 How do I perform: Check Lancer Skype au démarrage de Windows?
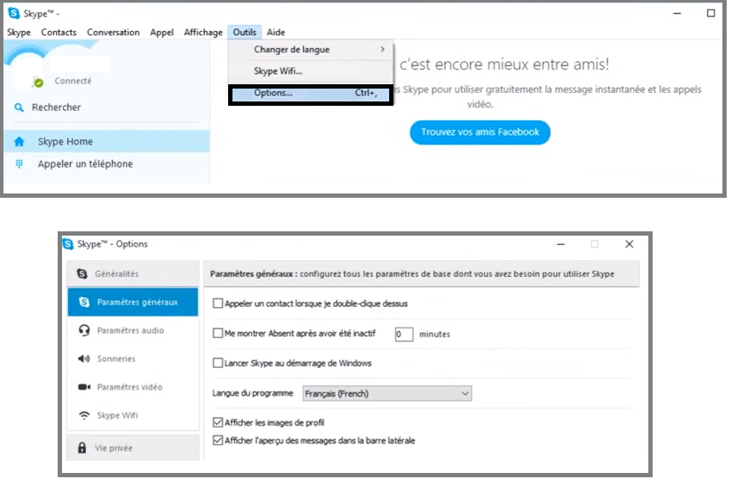click(218, 363)
